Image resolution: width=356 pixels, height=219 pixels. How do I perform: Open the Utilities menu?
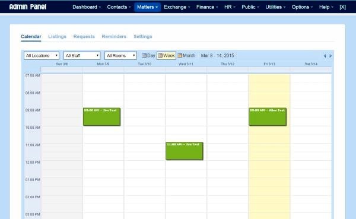(x=275, y=7)
